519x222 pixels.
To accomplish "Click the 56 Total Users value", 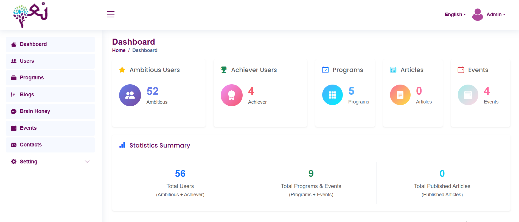I will coord(180,174).
